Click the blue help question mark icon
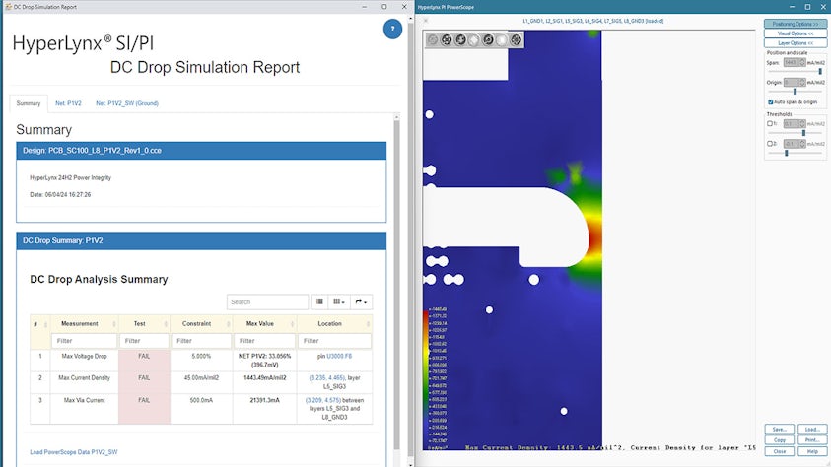 [392, 29]
